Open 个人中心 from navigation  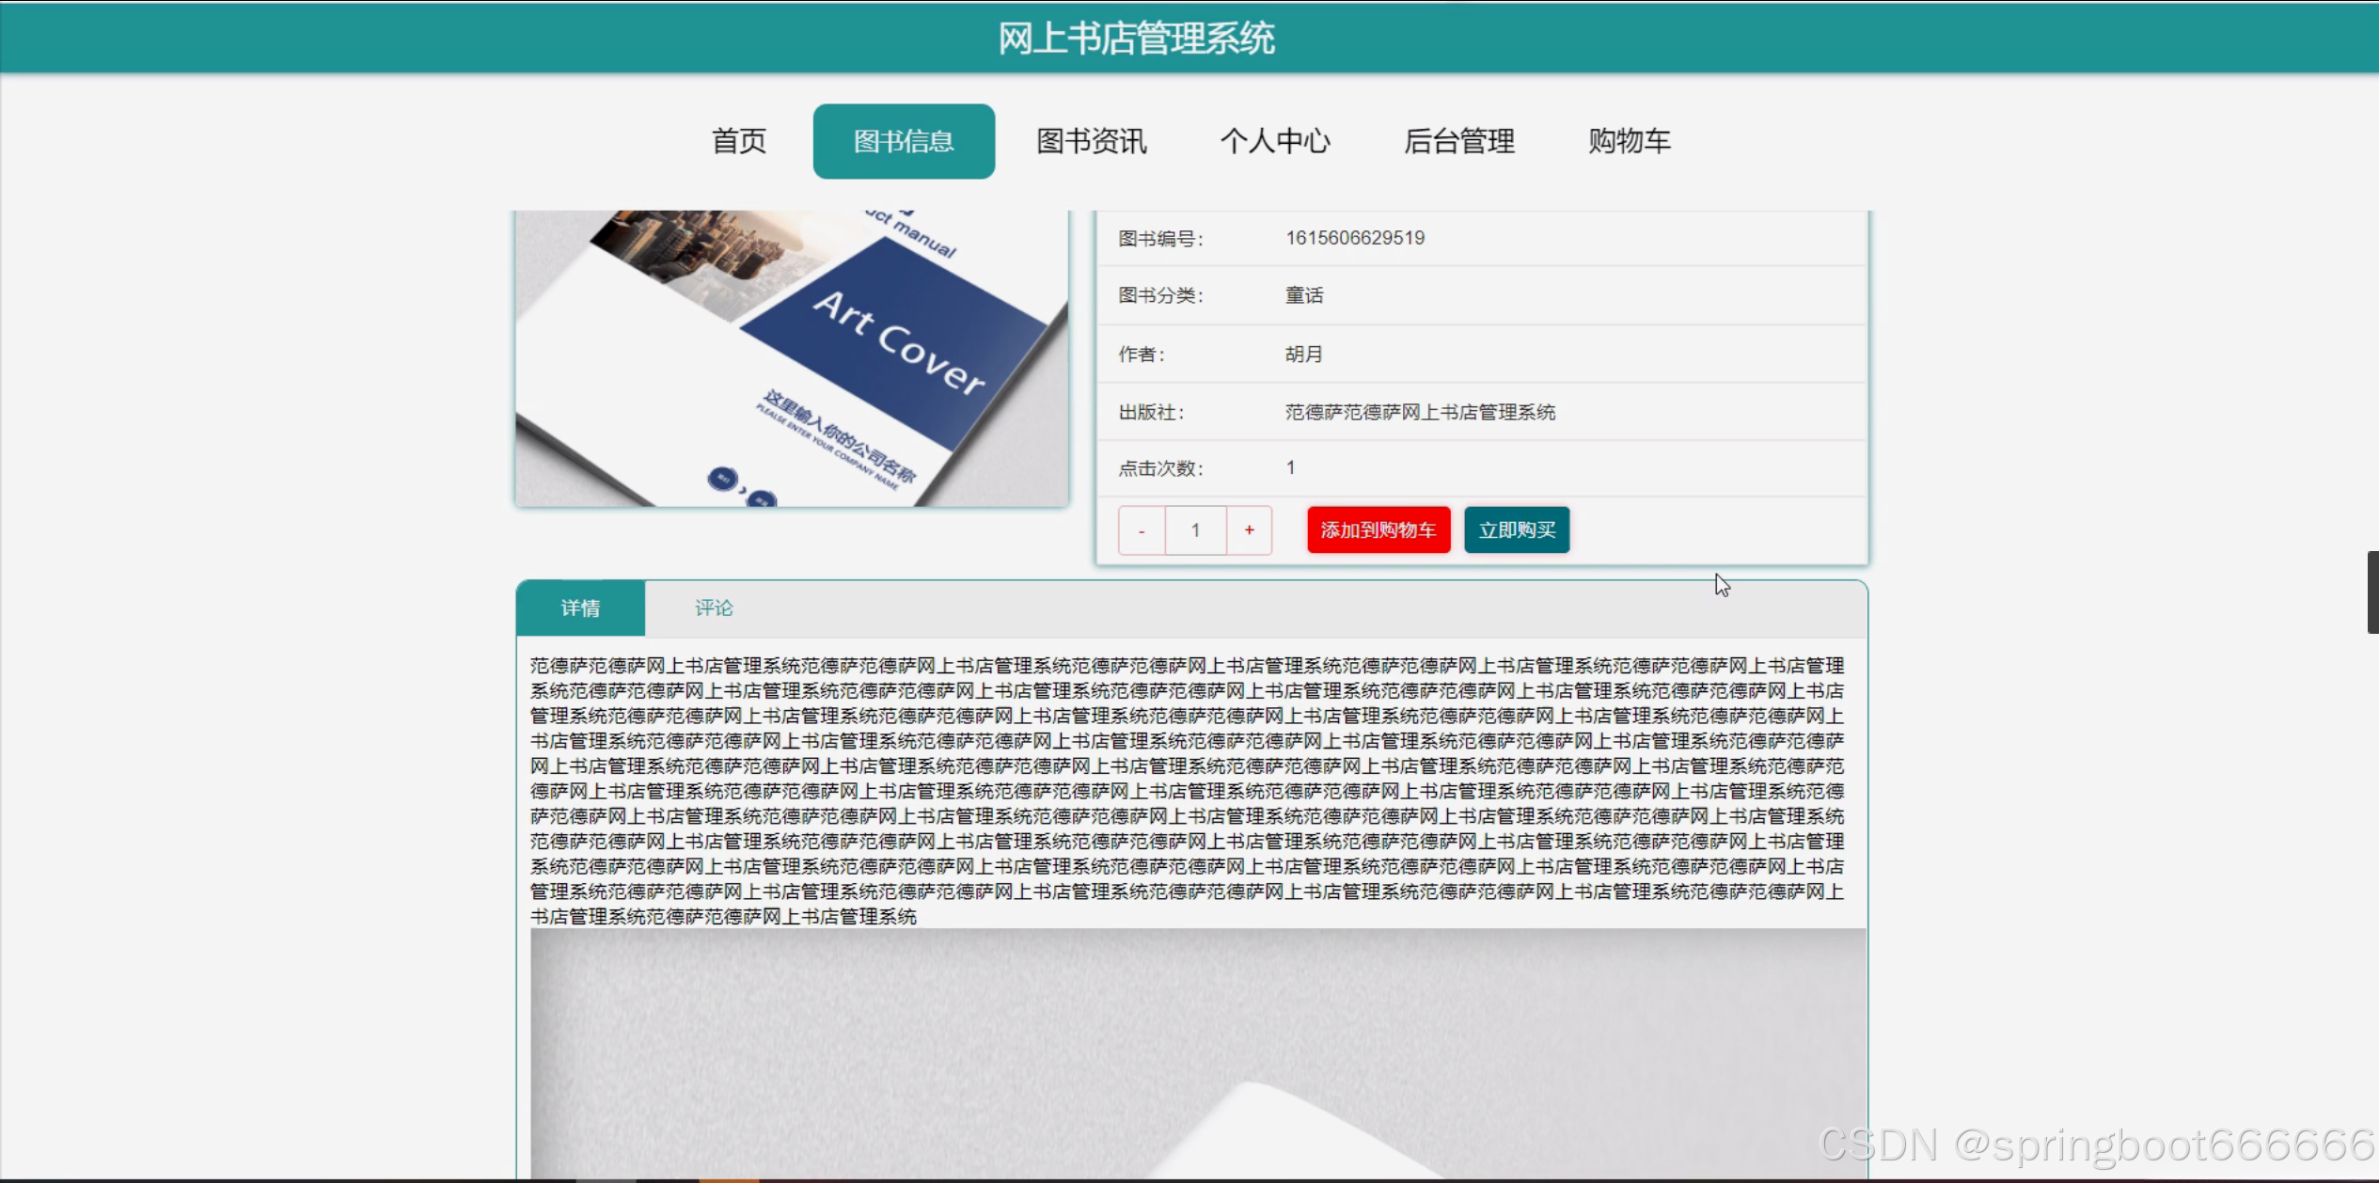coord(1274,141)
